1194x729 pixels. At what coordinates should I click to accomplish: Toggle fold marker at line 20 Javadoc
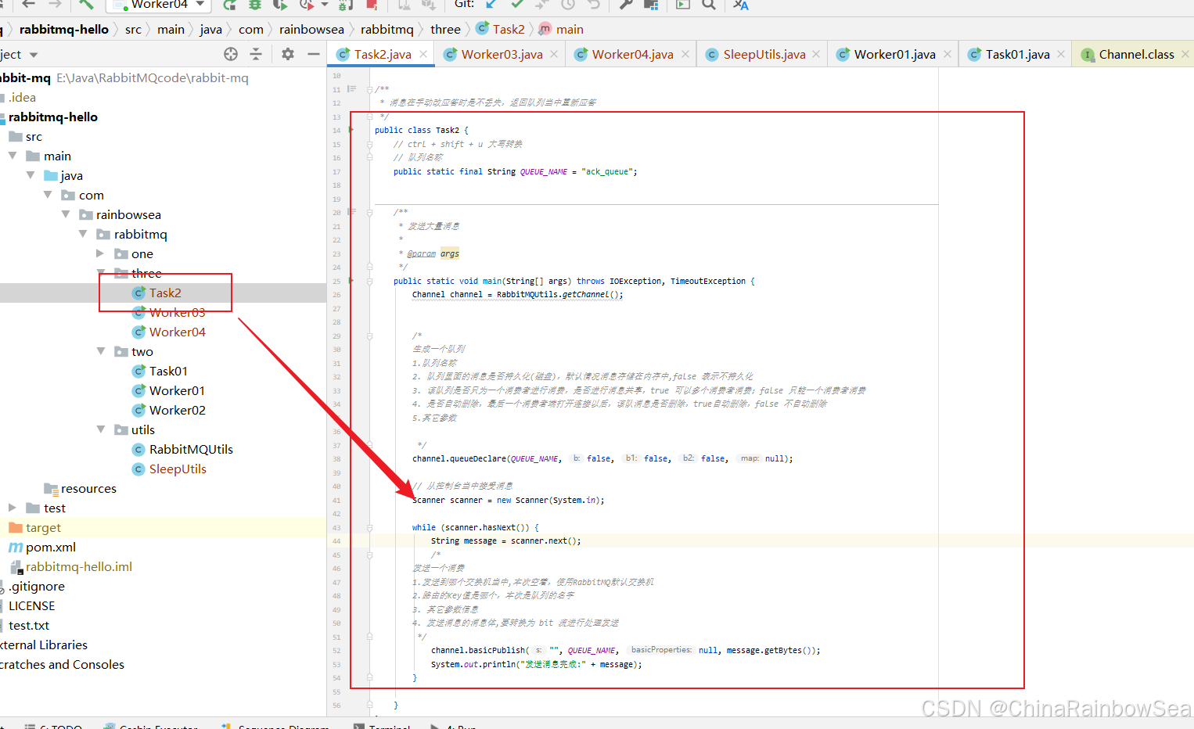(369, 212)
